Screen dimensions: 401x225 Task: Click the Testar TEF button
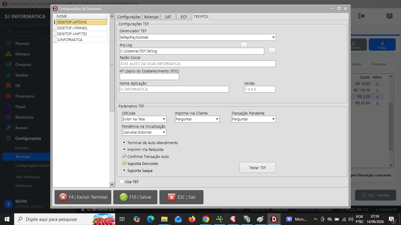258,168
